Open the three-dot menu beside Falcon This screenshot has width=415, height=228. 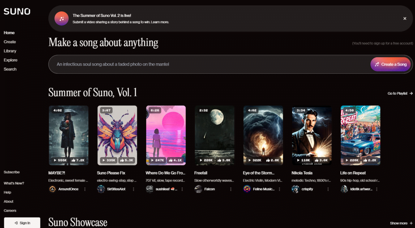[x=231, y=189]
